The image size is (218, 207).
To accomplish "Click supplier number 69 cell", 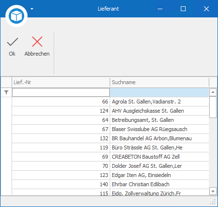I will click(x=61, y=157).
